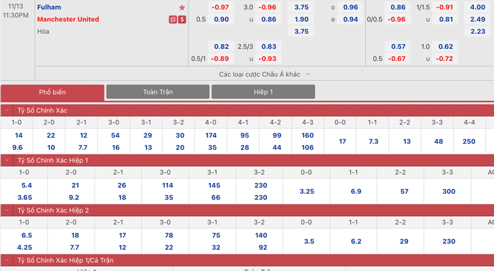
Task: Open the Fulham team link
Action: coord(49,7)
